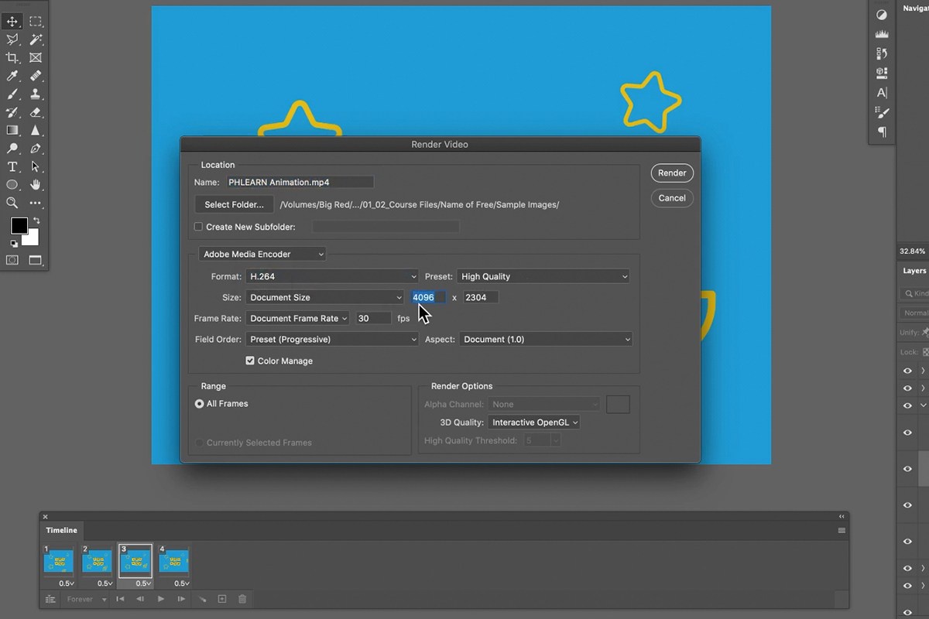Viewport: 929px width, 619px height.
Task: Open the 3D Quality Interactive OpenGL dropdown
Action: point(534,422)
